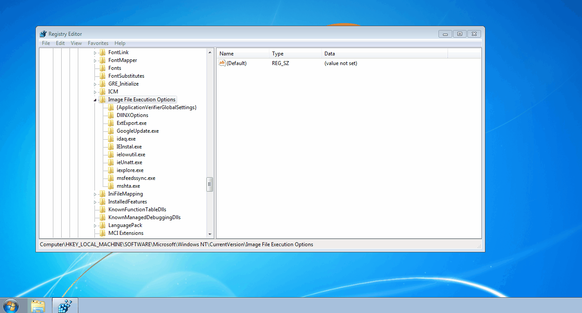Click the idaq.exe folder icon

111,139
